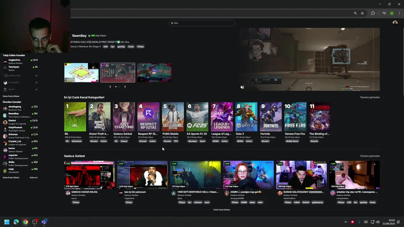
Task: Expand followed channels with Daha Fazla Göster
Action: pos(11,96)
